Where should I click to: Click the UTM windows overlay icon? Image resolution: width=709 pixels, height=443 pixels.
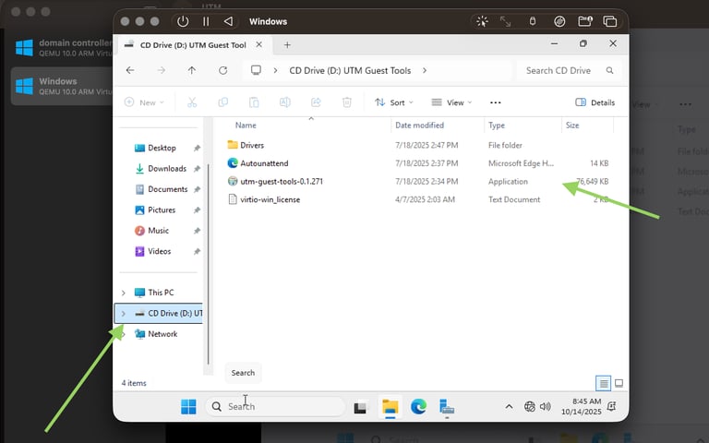point(610,21)
